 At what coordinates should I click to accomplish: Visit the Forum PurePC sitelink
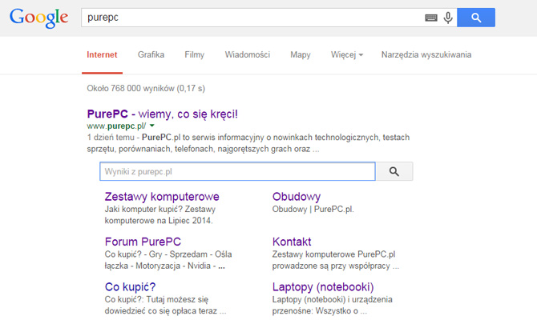coord(143,242)
